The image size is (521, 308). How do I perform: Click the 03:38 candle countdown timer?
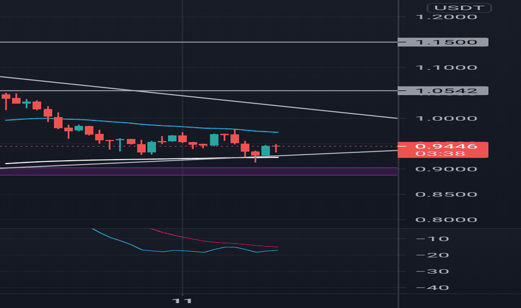coord(439,154)
